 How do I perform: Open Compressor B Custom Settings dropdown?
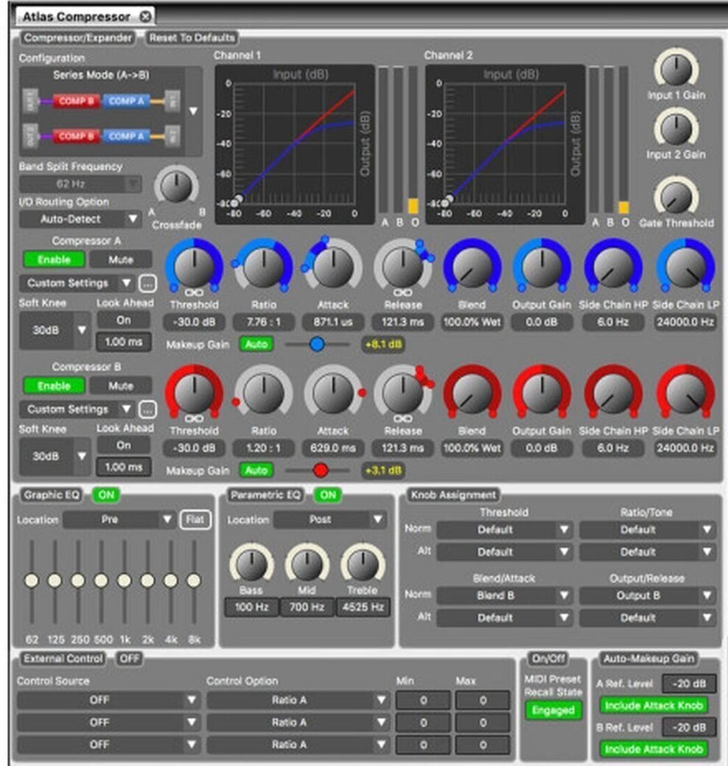[77, 409]
